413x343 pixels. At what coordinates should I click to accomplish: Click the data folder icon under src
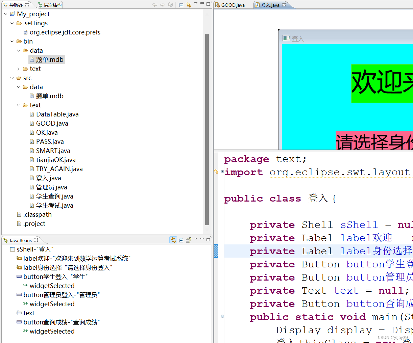(x=25, y=87)
